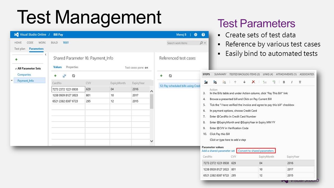Toggle Test cases pane on
This screenshot has width=334, height=188.
point(146,68)
